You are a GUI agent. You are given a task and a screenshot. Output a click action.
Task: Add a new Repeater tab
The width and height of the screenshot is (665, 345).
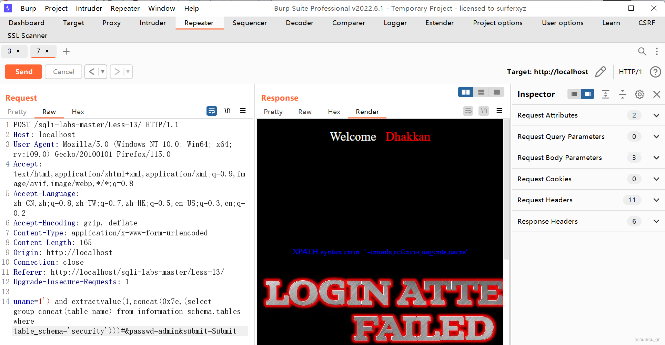[66, 51]
